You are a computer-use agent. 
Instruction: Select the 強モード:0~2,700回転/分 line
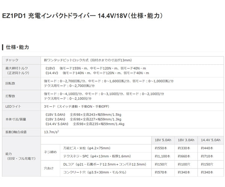click(109, 81)
